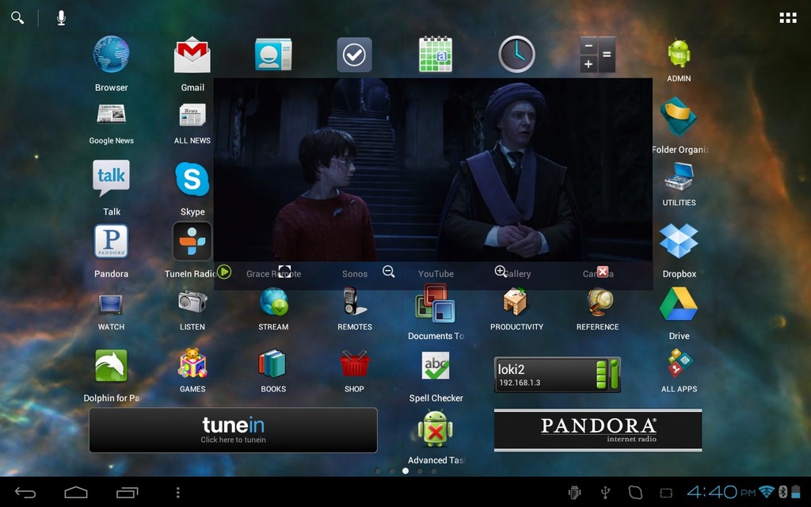
Task: Open the REMOTES folder
Action: [354, 302]
